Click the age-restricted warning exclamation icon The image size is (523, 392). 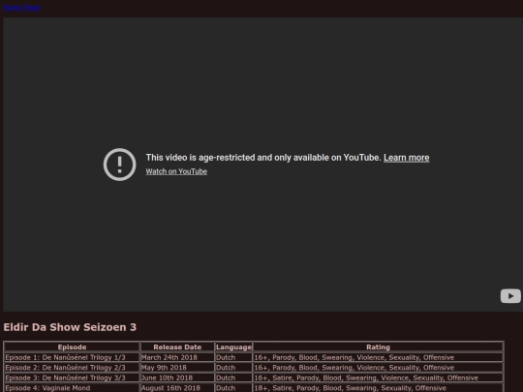pyautogui.click(x=120, y=165)
